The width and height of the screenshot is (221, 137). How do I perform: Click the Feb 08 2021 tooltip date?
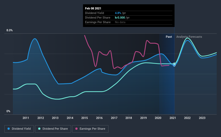point(93,8)
